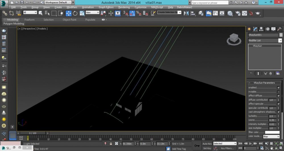
Task: Activate the Select and Rotate tool
Action: pos(75,13)
